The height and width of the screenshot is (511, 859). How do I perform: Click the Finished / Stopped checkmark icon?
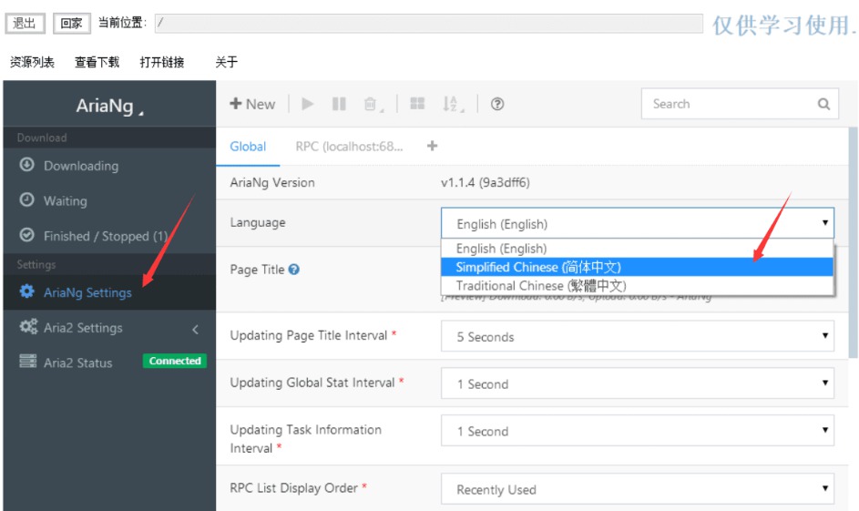[x=26, y=236]
